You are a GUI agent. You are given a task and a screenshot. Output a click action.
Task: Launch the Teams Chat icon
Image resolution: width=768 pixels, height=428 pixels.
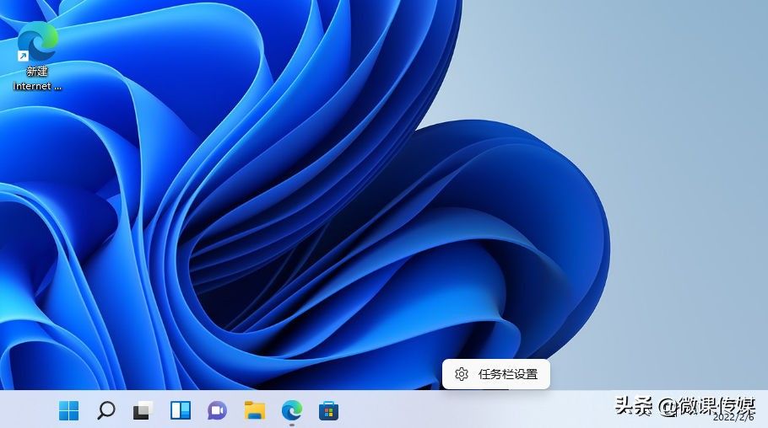(217, 410)
